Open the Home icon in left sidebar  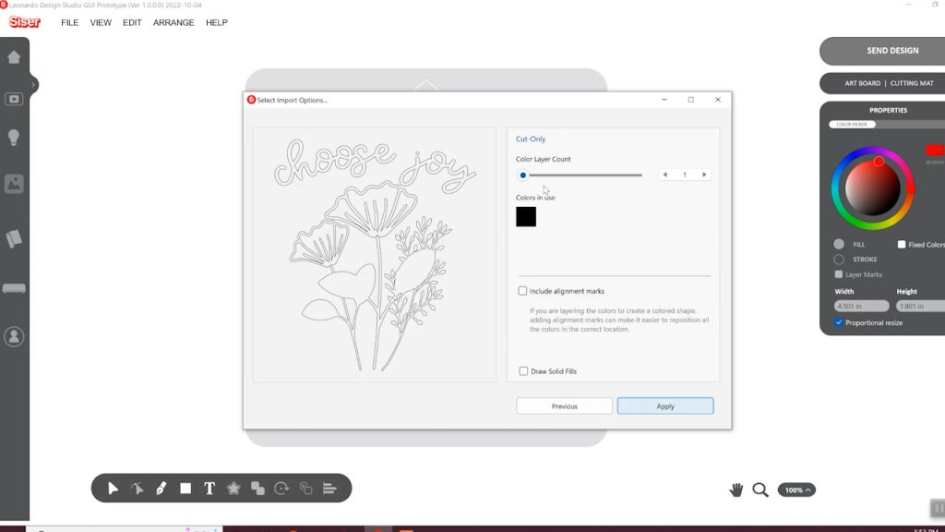(14, 56)
